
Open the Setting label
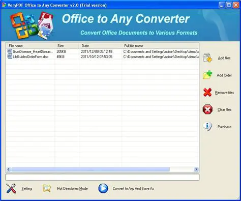click(26, 188)
